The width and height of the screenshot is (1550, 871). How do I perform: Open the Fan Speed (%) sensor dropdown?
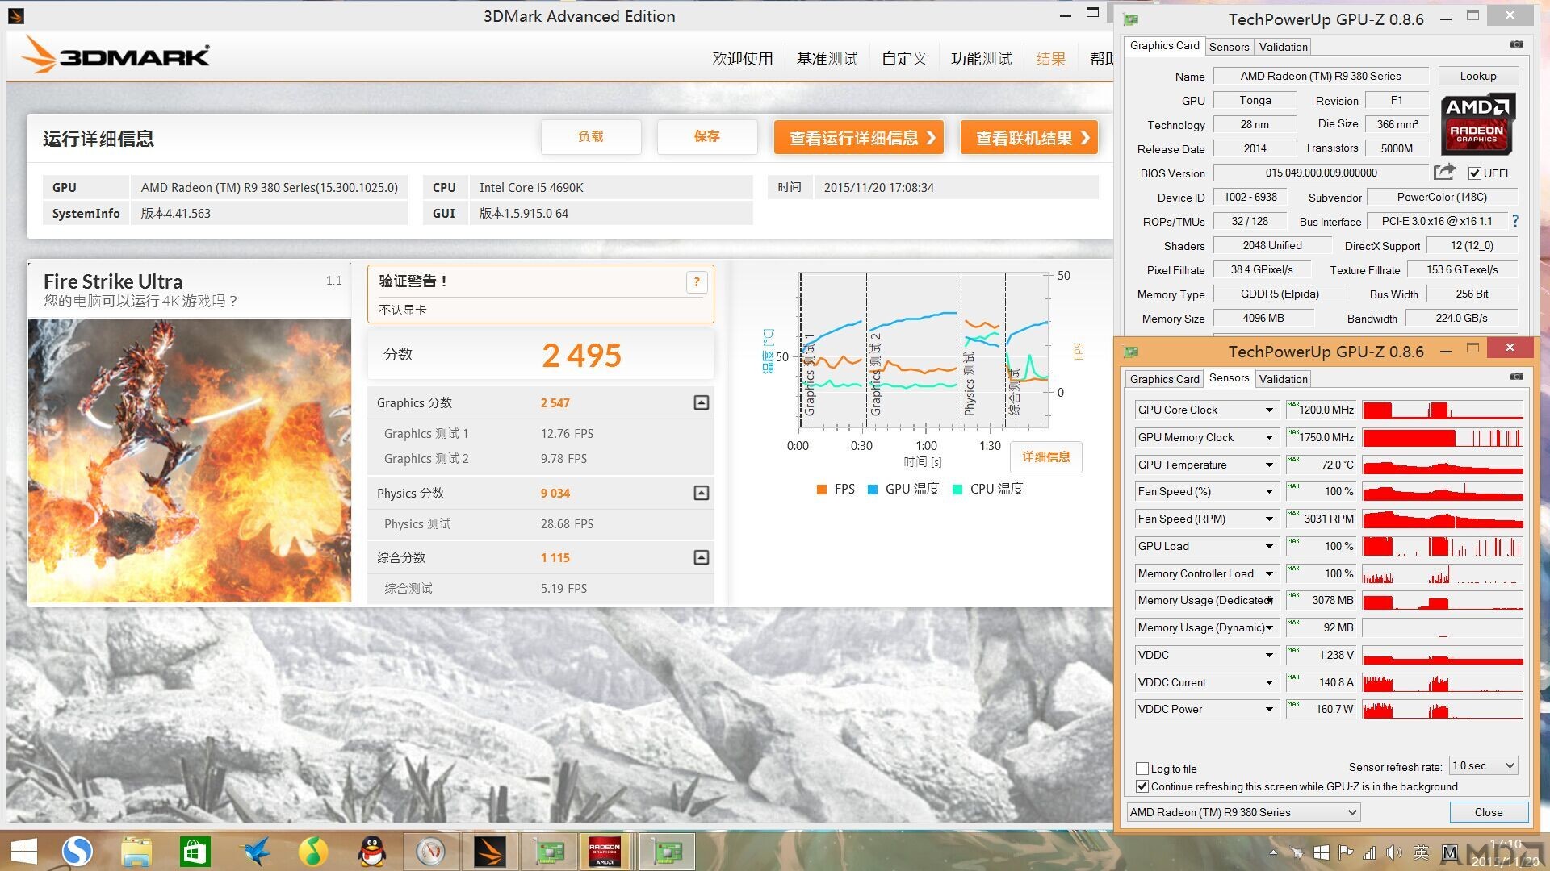click(1269, 492)
